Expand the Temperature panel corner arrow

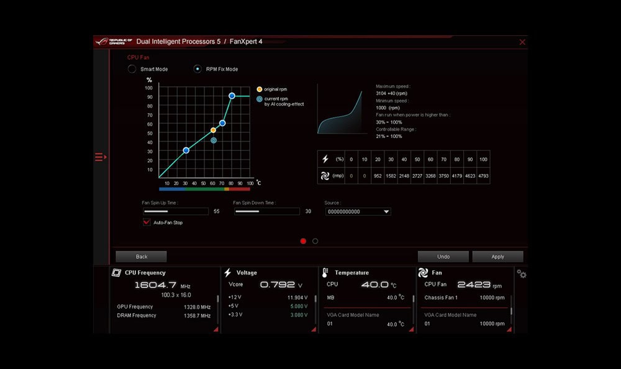411,329
